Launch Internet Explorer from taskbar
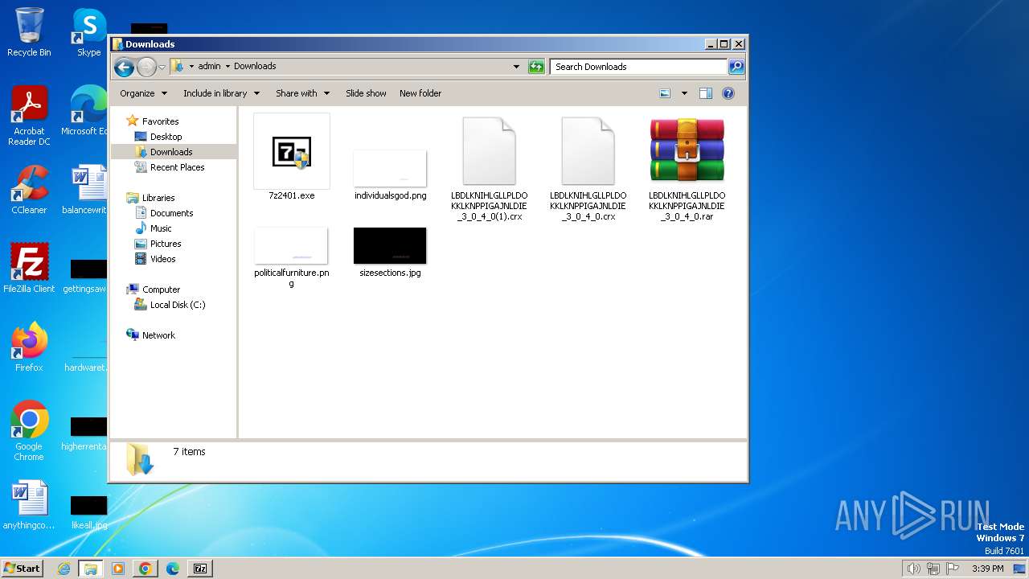1029x579 pixels. coord(64,569)
